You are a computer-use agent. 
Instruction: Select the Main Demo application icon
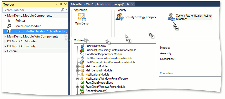point(82,17)
